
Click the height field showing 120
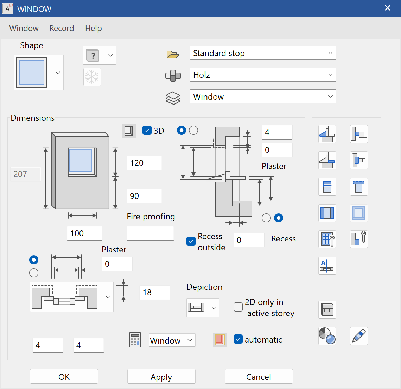144,163
